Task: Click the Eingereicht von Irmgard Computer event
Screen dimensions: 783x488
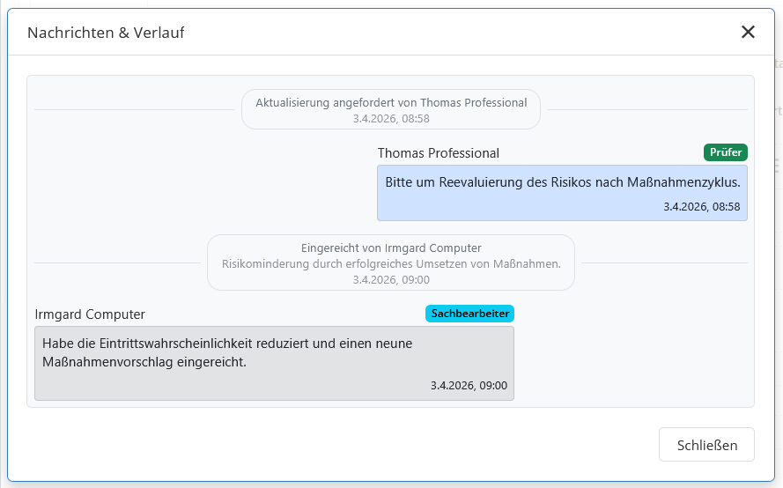Action: pyautogui.click(x=391, y=248)
